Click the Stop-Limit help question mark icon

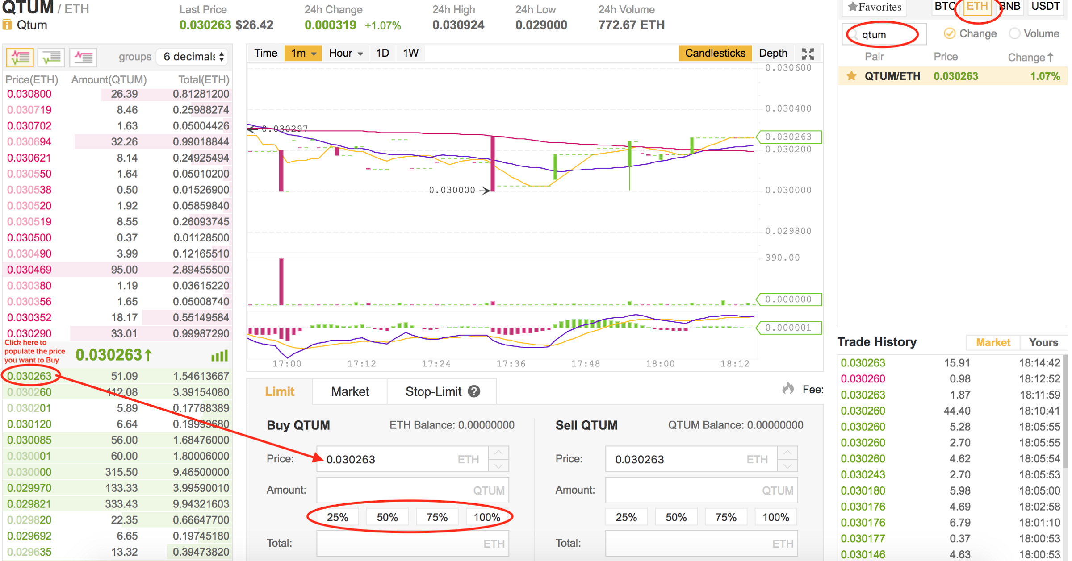(x=474, y=391)
